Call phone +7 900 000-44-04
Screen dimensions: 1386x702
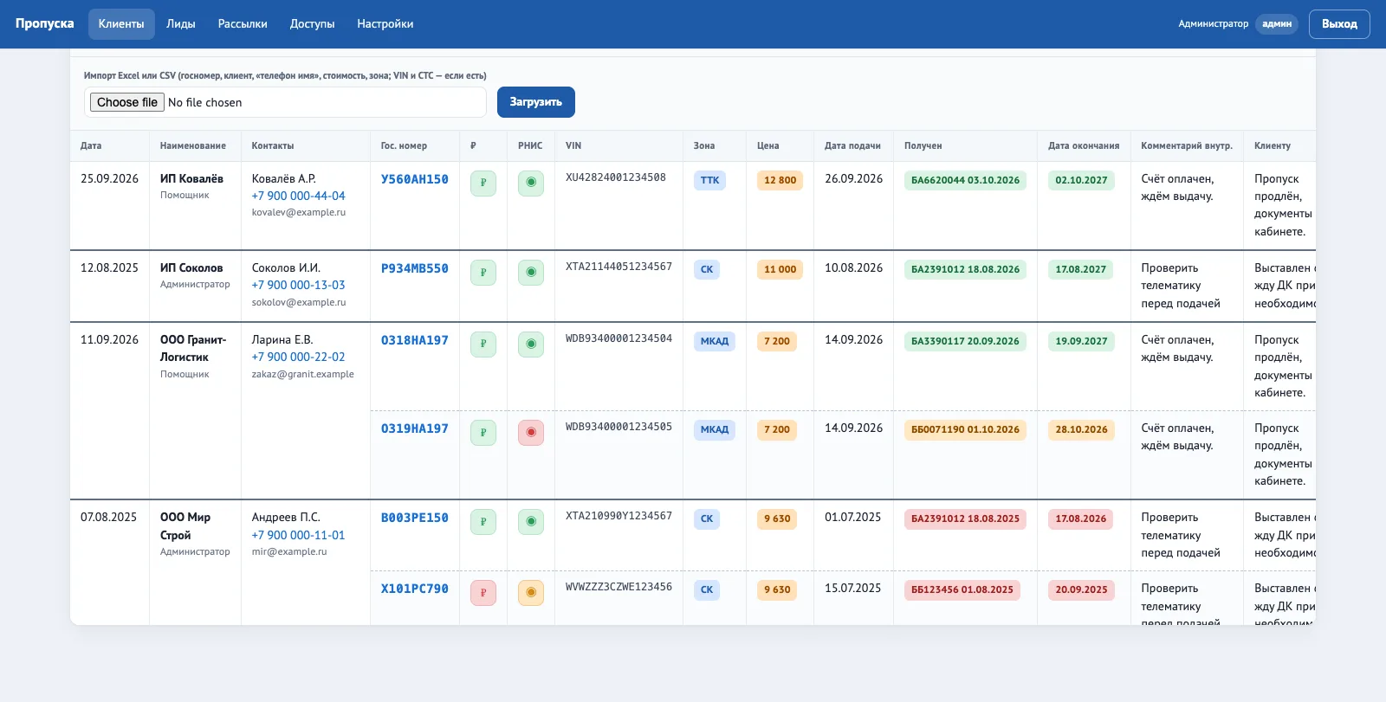pyautogui.click(x=299, y=196)
